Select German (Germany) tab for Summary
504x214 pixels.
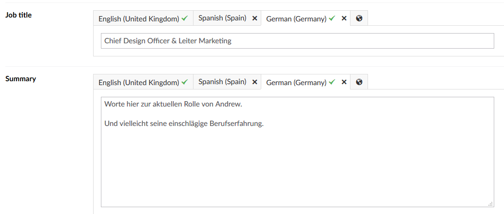pos(296,83)
